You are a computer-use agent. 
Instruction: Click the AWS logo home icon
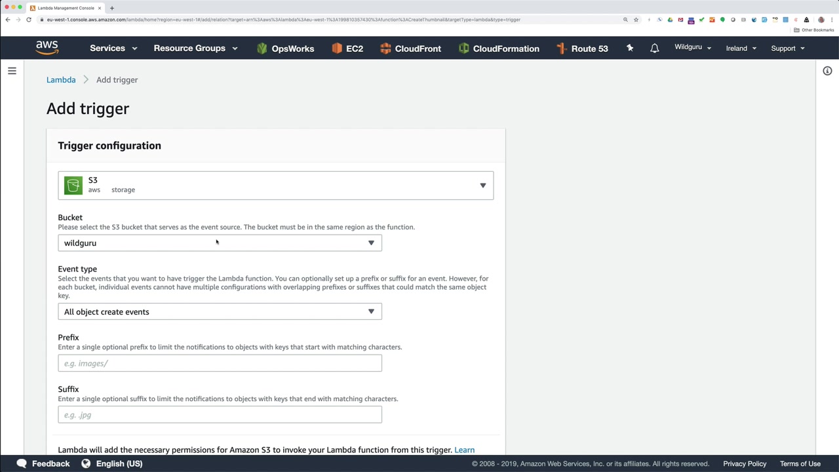[47, 48]
